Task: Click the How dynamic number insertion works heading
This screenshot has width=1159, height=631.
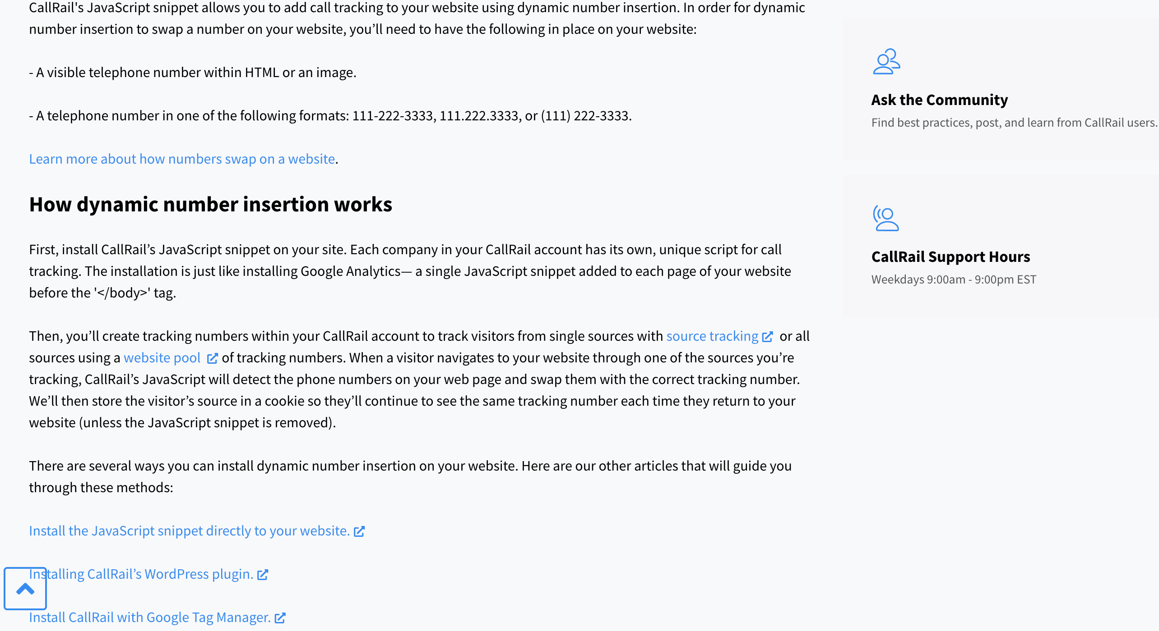Action: (x=211, y=204)
